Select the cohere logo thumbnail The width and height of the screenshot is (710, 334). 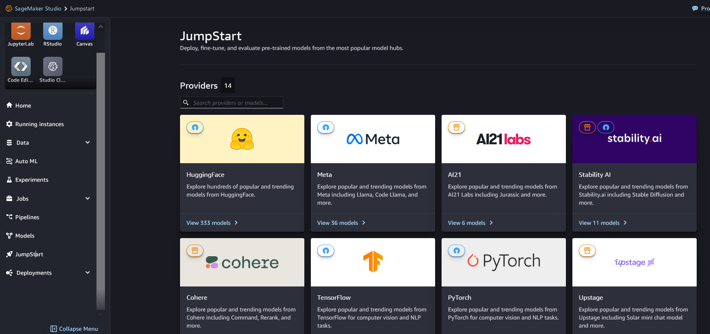point(242,262)
